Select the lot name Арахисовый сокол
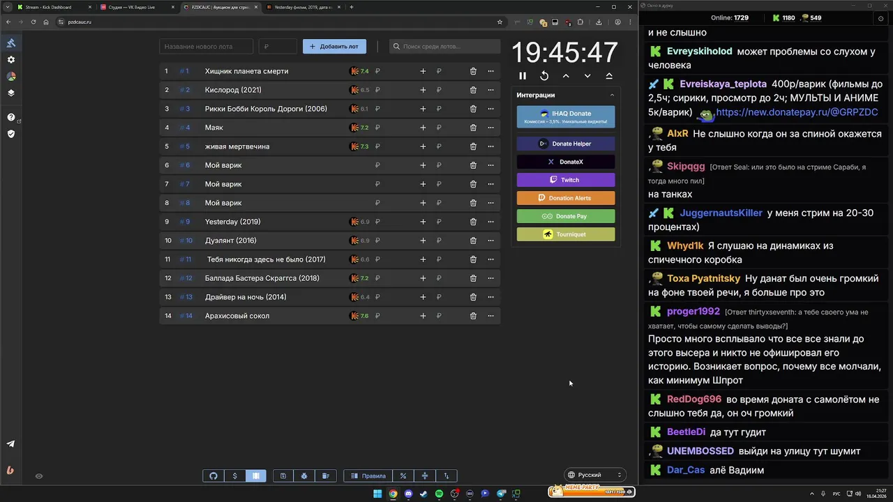 coord(237,316)
